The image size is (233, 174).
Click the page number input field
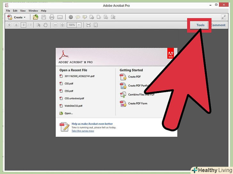23,25
